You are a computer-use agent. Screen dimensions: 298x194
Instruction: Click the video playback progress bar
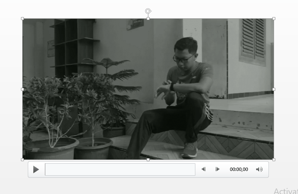click(120, 169)
